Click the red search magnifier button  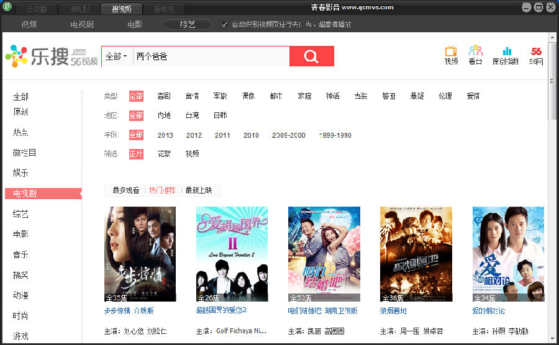tap(312, 56)
